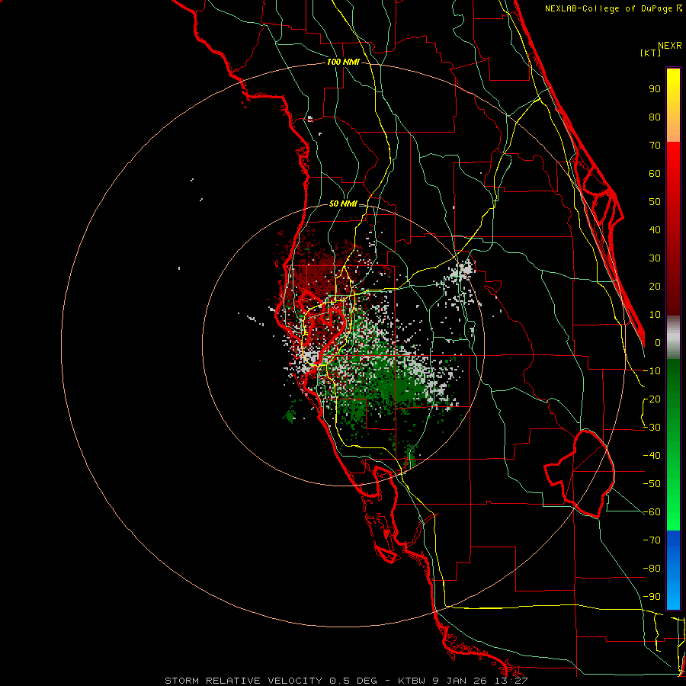Click the -90 value on velocity scale
The width and height of the screenshot is (686, 686).
(x=652, y=597)
